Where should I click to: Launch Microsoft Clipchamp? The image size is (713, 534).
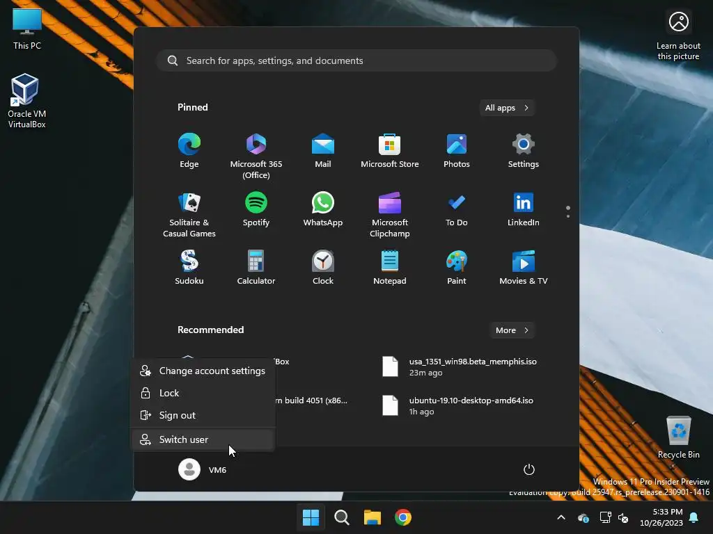(390, 215)
